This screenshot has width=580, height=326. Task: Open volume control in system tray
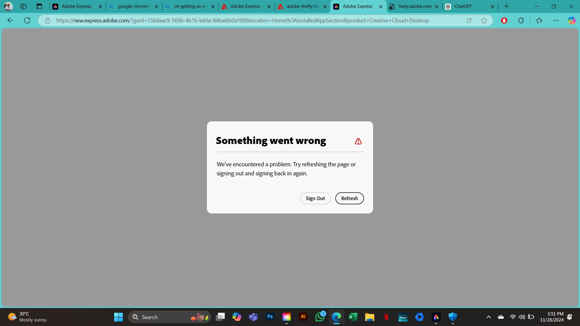click(x=522, y=317)
